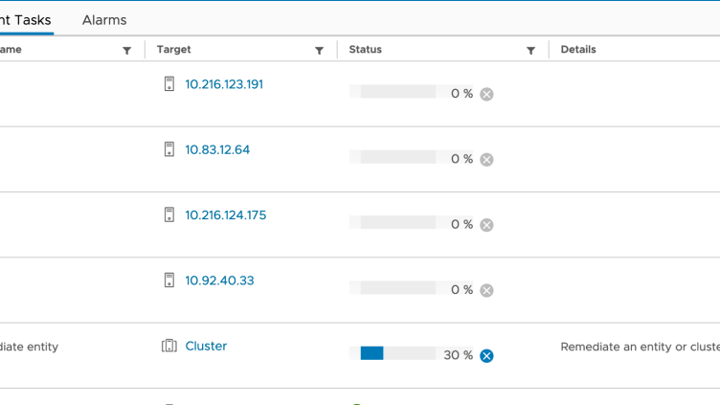Open the Target column filter
This screenshot has width=720, height=405.
point(319,51)
